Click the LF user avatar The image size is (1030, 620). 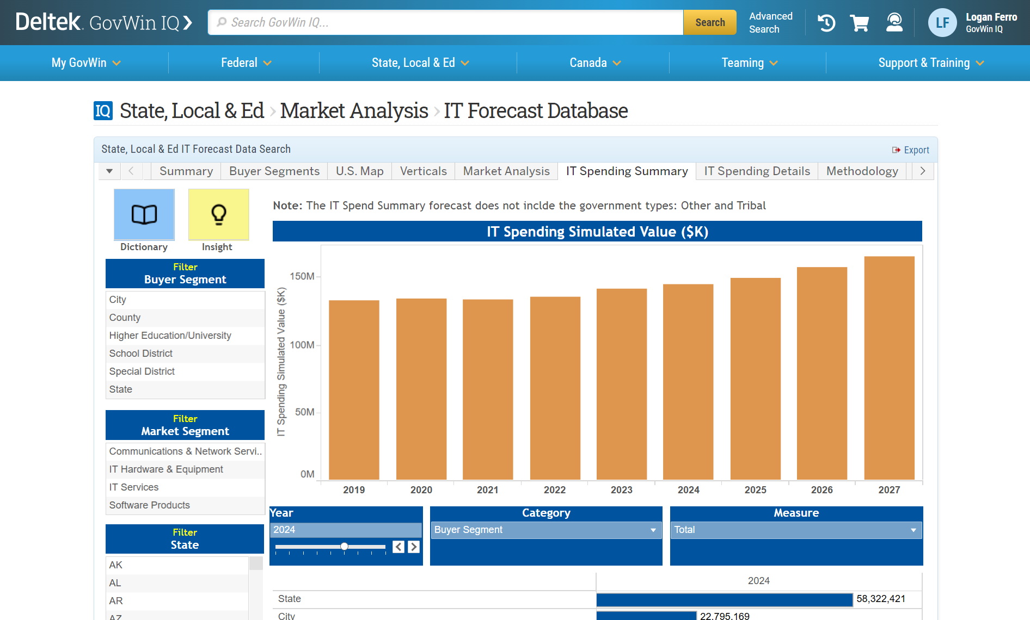tap(942, 22)
